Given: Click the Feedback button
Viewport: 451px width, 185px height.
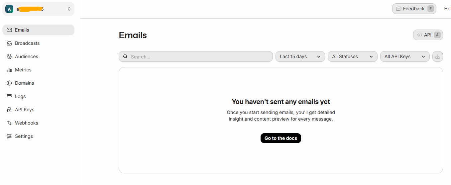Looking at the screenshot, I should click(414, 9).
